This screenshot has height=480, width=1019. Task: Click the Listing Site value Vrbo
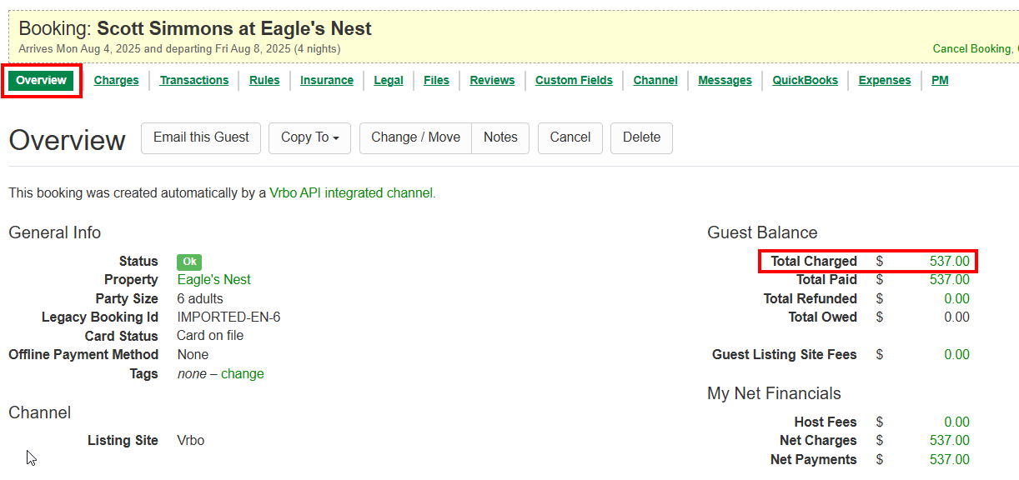[190, 441]
